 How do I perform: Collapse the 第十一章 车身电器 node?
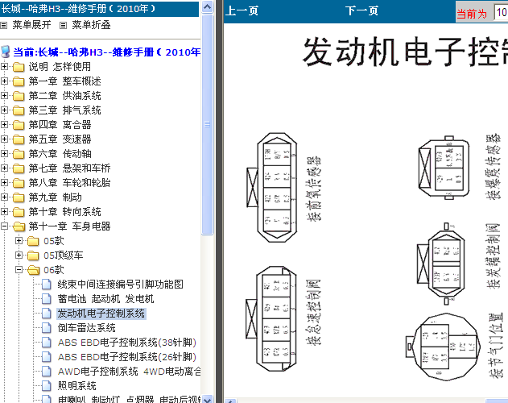tap(4, 226)
